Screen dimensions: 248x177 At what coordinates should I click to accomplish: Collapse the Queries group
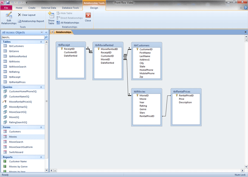click(41, 87)
